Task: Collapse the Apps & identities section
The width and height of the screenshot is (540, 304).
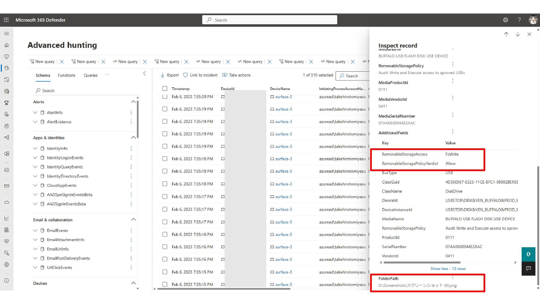Action: pyautogui.click(x=134, y=137)
